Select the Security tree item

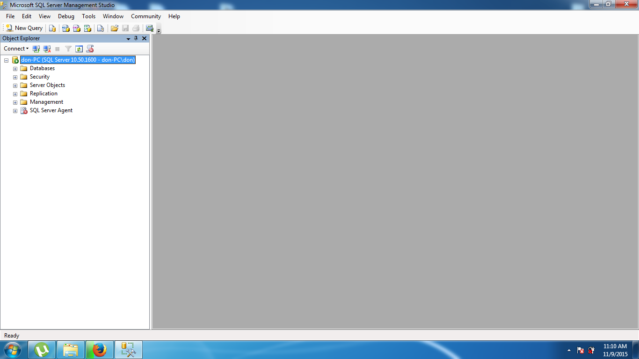tap(40, 77)
